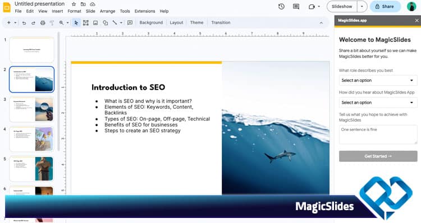Click bullet 'What is SEO and why is it important?'
Viewport: 421px width, 223px height.
(x=148, y=101)
